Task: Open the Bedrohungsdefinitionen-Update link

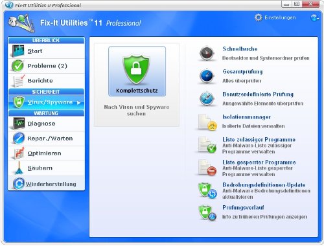Action: (264, 185)
